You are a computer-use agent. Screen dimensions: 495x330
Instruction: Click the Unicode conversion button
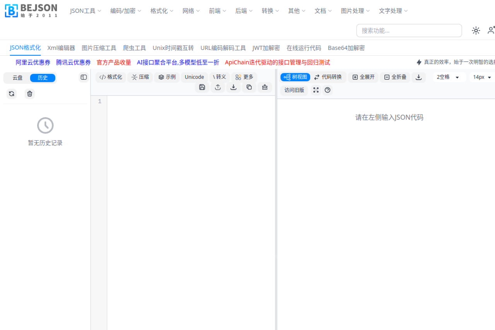pyautogui.click(x=194, y=77)
